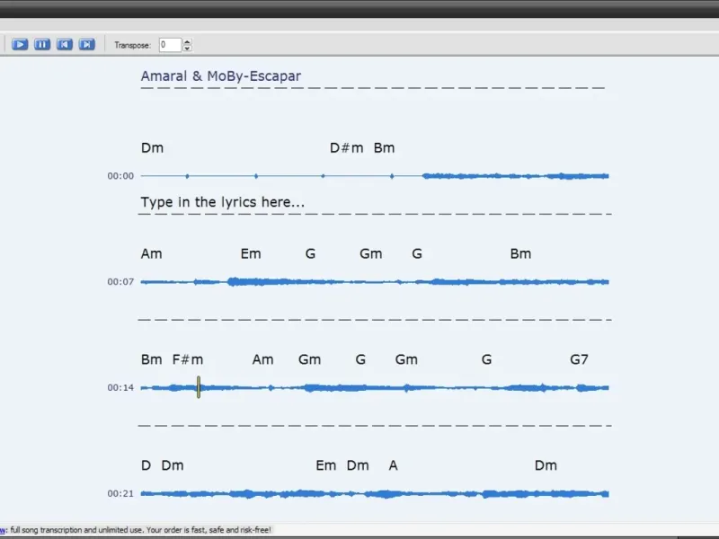
Task: Open the order link in status bar
Action: pos(3,530)
